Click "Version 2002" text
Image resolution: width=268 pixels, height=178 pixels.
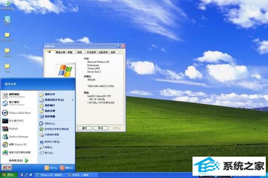pos(94,69)
